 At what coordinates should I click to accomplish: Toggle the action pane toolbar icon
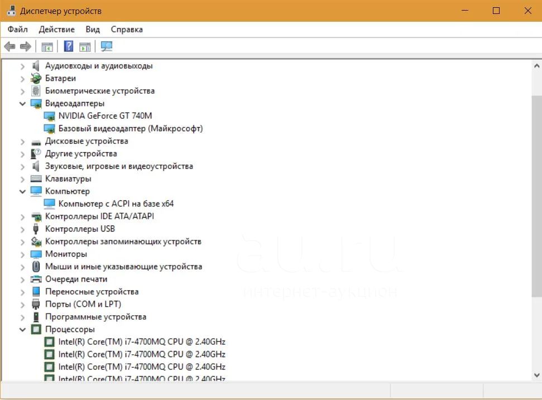click(85, 46)
